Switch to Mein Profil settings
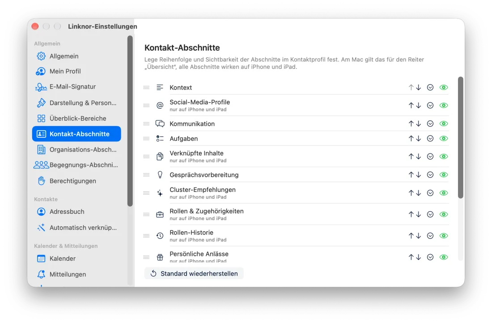This screenshot has width=492, height=323. [76, 71]
